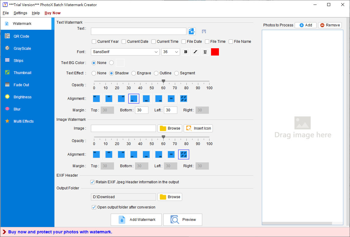Open the Buy Now menu

pyautogui.click(x=53, y=13)
